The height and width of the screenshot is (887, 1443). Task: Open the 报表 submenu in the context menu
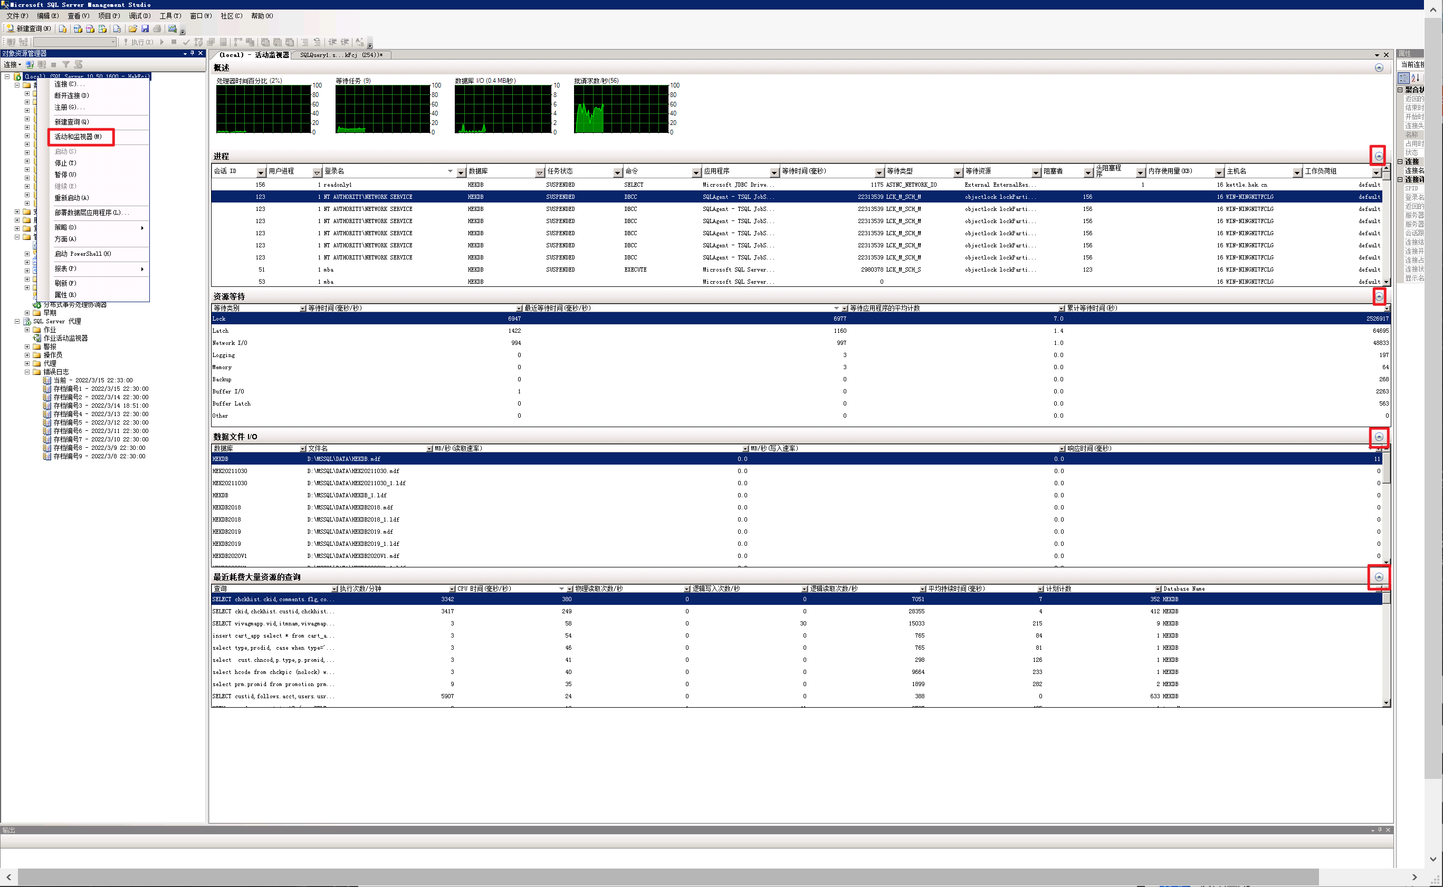(x=99, y=268)
